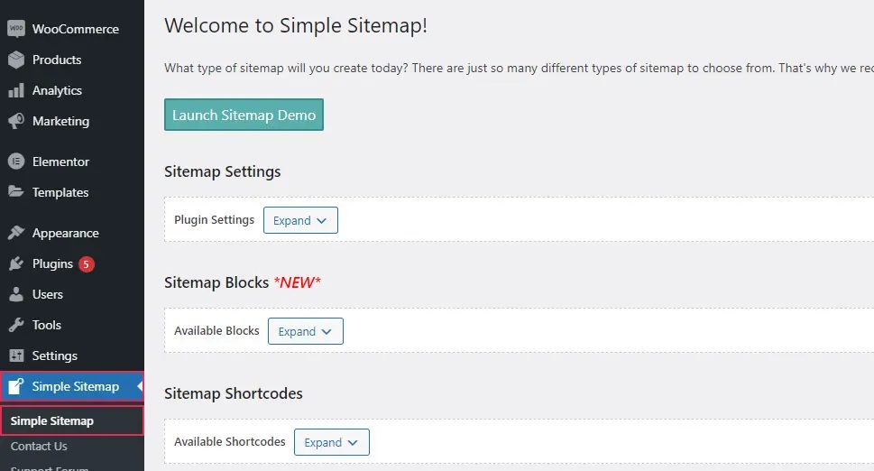Expand the Available Blocks section
The height and width of the screenshot is (471, 874).
[306, 331]
